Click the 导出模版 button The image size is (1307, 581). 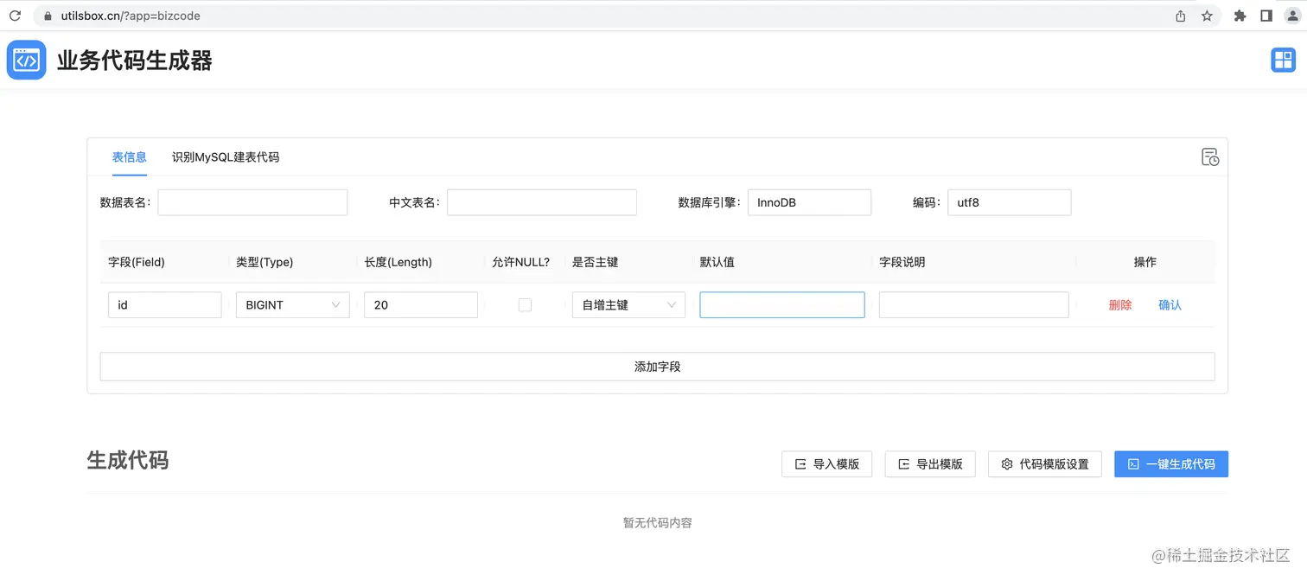point(930,464)
